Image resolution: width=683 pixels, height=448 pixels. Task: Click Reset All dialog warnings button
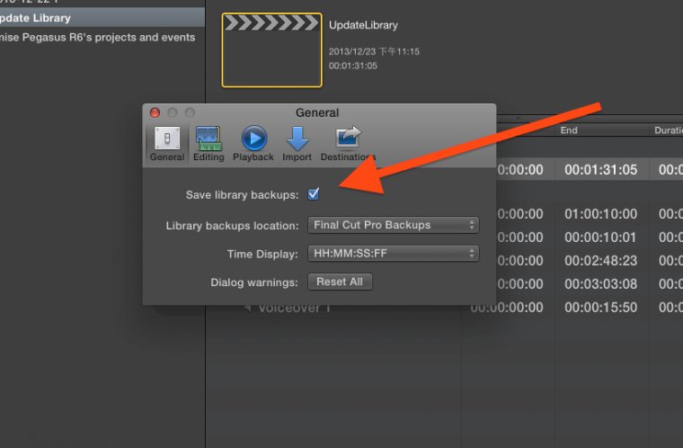[x=340, y=282]
